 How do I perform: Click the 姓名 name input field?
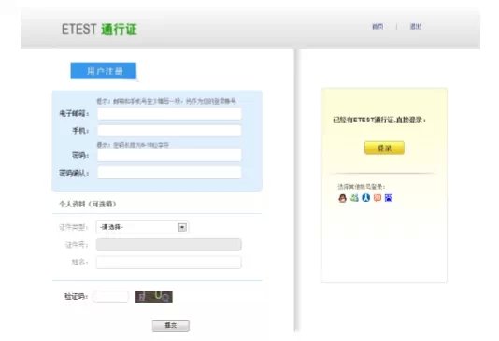click(168, 263)
